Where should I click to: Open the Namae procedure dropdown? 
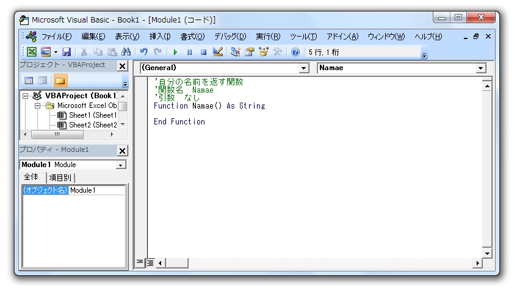click(480, 68)
